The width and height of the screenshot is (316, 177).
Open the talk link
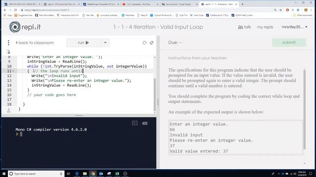244,27
